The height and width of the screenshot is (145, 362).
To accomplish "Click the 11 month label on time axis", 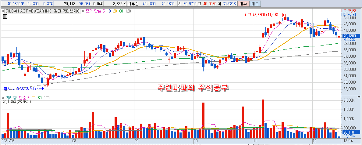I will click(255, 140).
